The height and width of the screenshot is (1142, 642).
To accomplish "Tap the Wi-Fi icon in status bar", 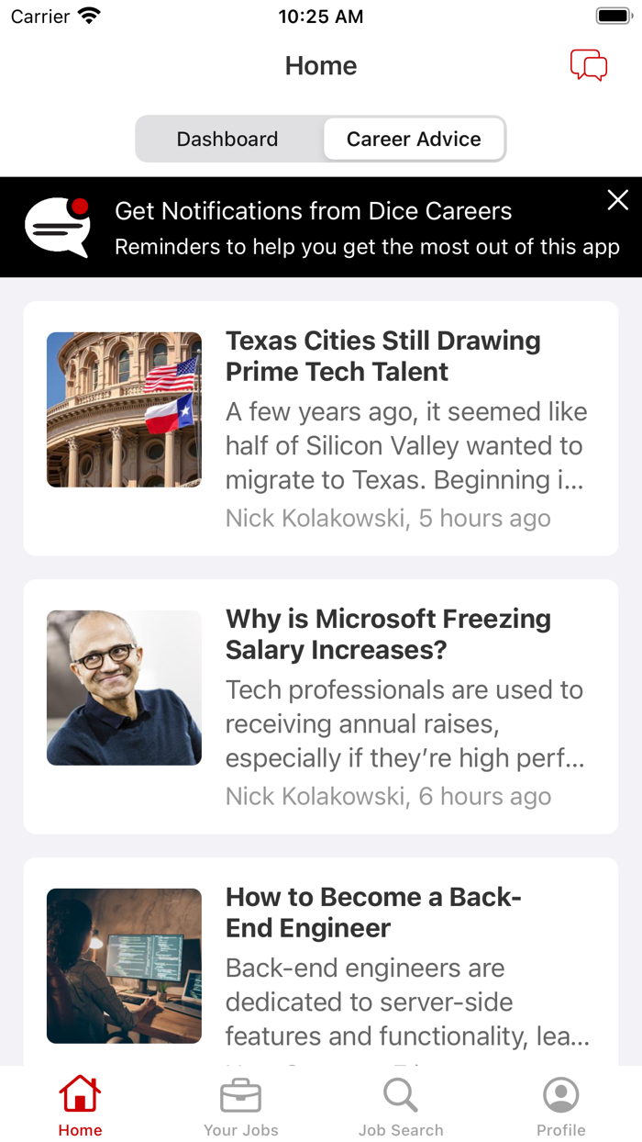I will (89, 15).
